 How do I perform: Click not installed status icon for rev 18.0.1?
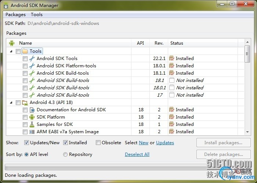pyautogui.click(x=171, y=87)
